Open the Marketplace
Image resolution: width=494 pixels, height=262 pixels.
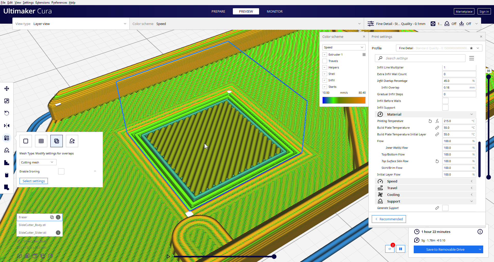pos(464,12)
